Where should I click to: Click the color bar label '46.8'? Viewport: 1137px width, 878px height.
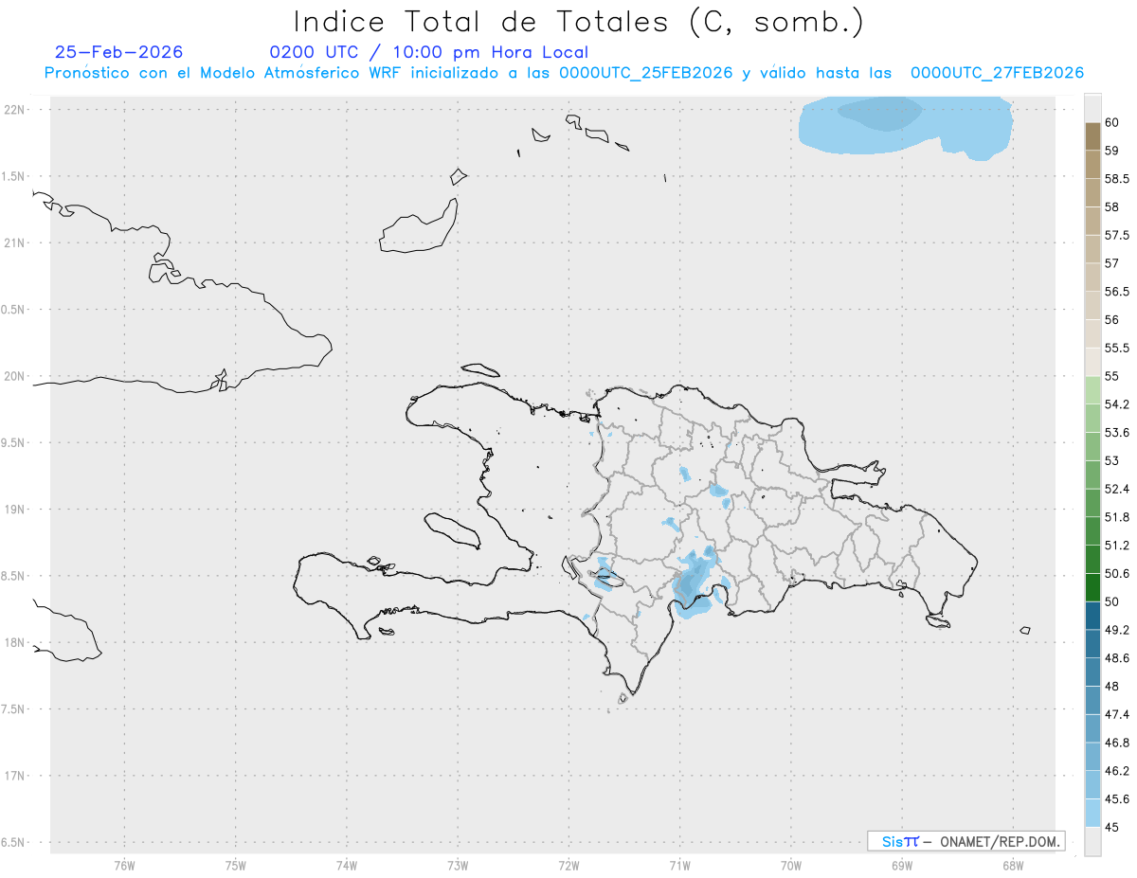tap(1117, 743)
